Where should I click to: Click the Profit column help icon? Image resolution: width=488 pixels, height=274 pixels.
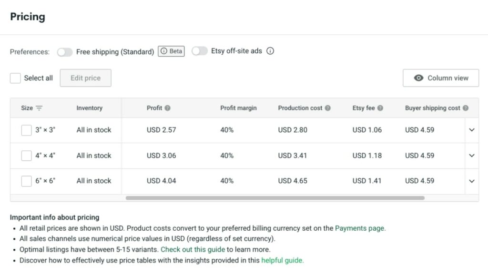click(168, 108)
